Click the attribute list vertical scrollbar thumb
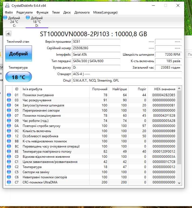The height and width of the screenshot is (208, 192). point(179,127)
